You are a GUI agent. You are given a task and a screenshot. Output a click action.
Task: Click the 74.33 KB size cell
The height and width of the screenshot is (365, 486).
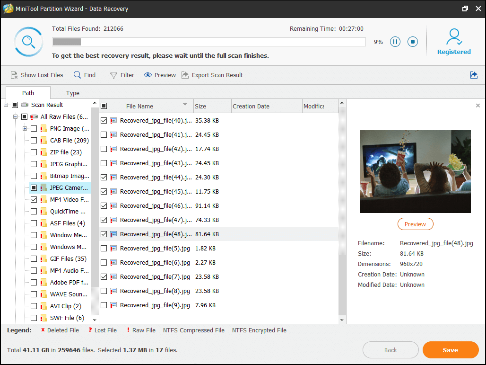tap(207, 220)
